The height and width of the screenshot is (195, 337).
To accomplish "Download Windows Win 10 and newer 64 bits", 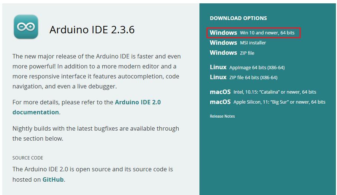I will point(252,33).
